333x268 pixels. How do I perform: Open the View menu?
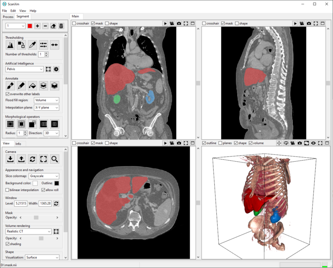[x=23, y=10]
